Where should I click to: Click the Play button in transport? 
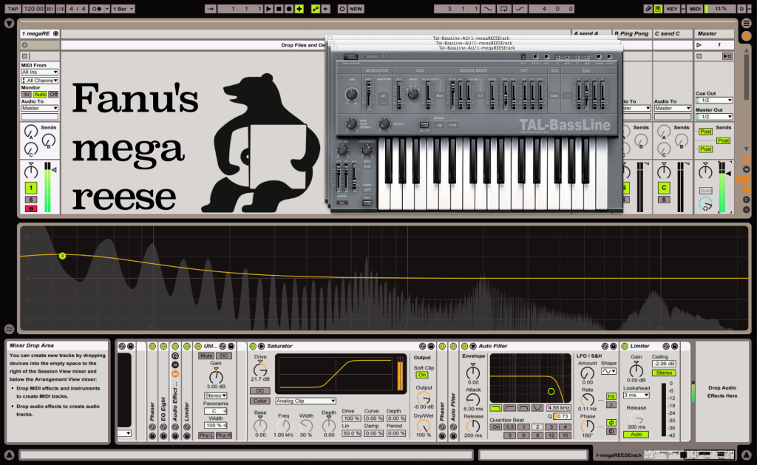tap(268, 9)
